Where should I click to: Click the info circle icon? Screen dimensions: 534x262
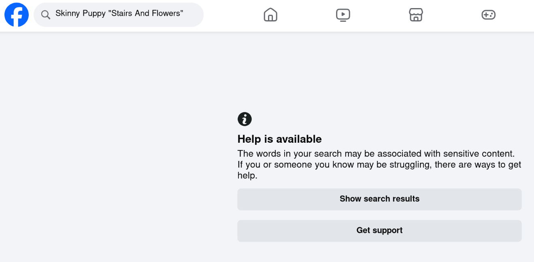[x=245, y=119]
